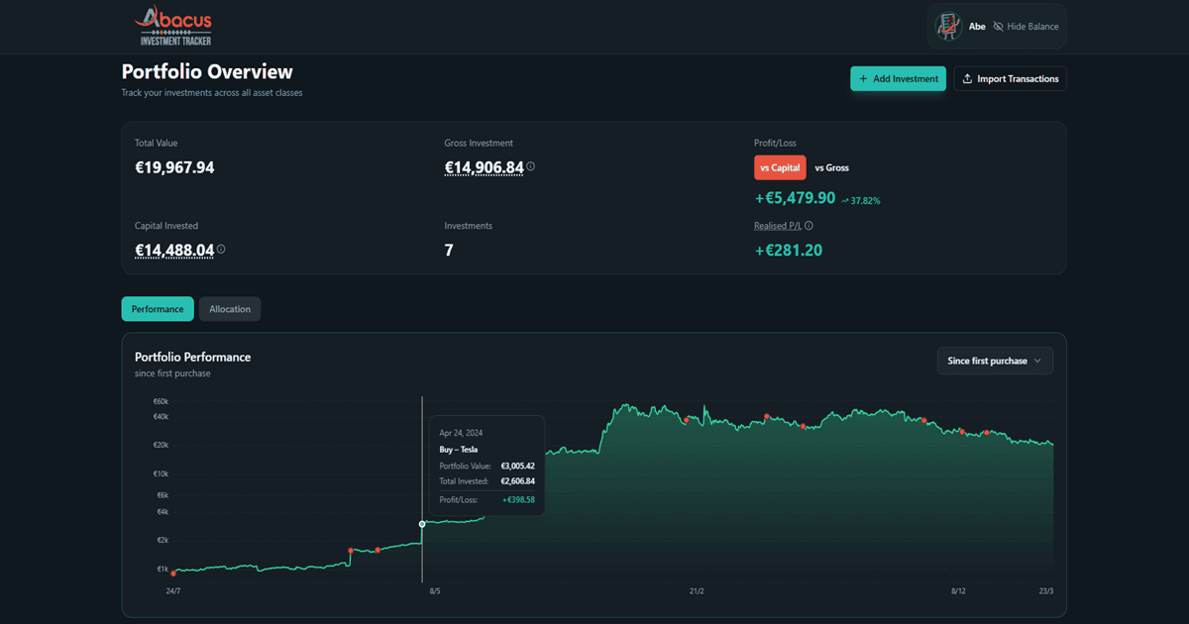Image resolution: width=1189 pixels, height=624 pixels.
Task: Click the Portfolio Overview heading
Action: [x=207, y=71]
